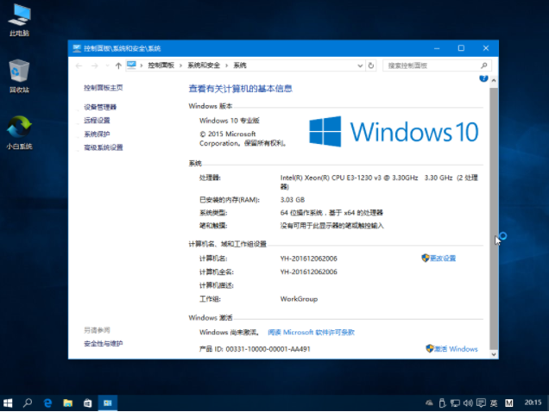The height and width of the screenshot is (412, 549).
Task: Select the System window taskbar button
Action: pos(108,403)
